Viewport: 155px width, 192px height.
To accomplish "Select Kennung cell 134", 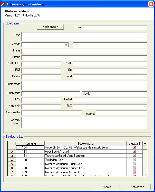I will [30, 156].
